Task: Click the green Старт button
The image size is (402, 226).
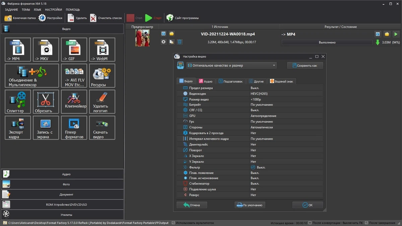Action: (153, 18)
